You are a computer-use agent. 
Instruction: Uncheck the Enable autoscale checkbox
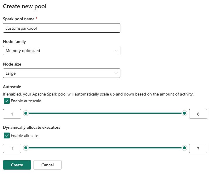click(7, 101)
